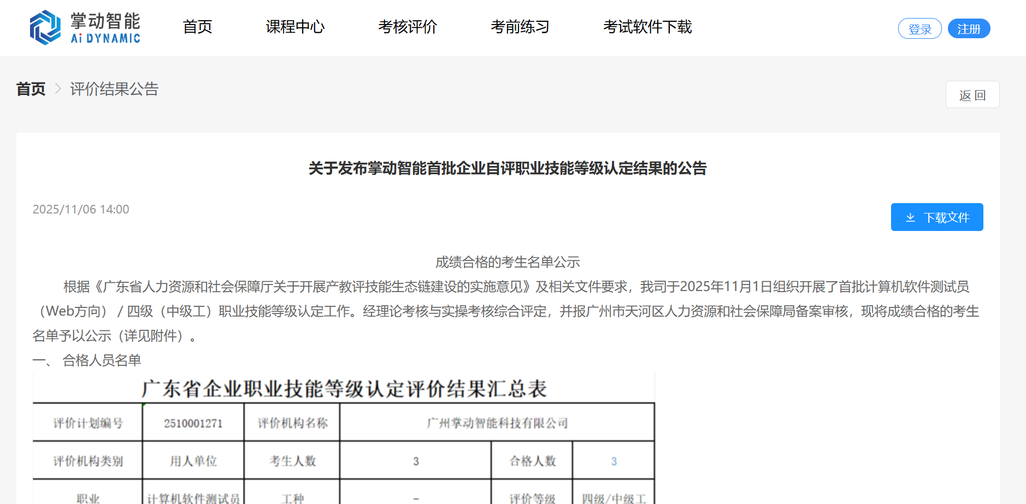Click the blue 下载文件 button
The image size is (1026, 504).
[x=936, y=217]
